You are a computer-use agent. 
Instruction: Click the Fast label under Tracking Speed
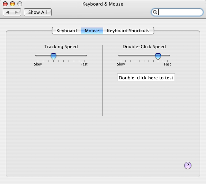[84, 64]
